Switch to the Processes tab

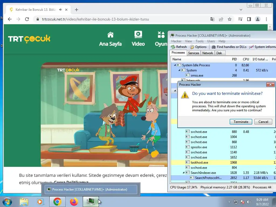tap(178, 53)
